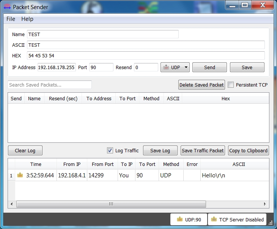
Task: Click TCP Server Disabled status button
Action: (x=237, y=220)
